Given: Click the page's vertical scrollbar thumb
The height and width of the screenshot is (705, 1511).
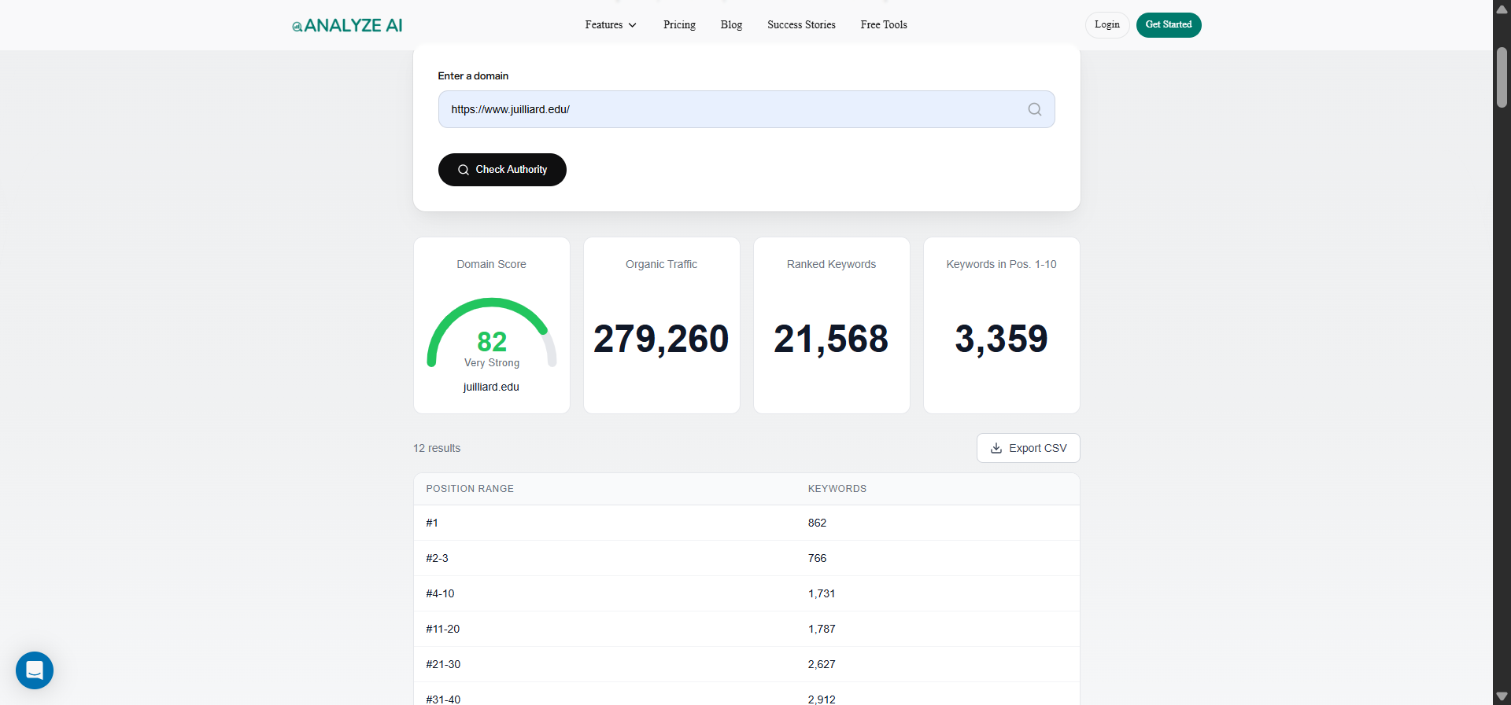Looking at the screenshot, I should coord(1502,77).
